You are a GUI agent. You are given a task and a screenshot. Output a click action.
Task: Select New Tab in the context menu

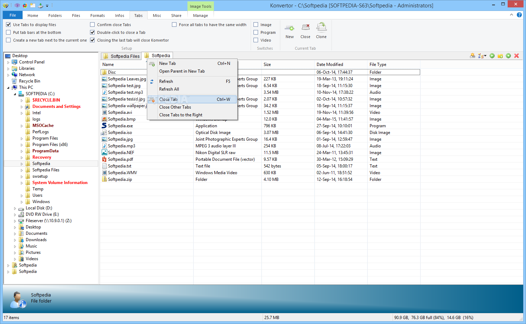click(x=192, y=63)
